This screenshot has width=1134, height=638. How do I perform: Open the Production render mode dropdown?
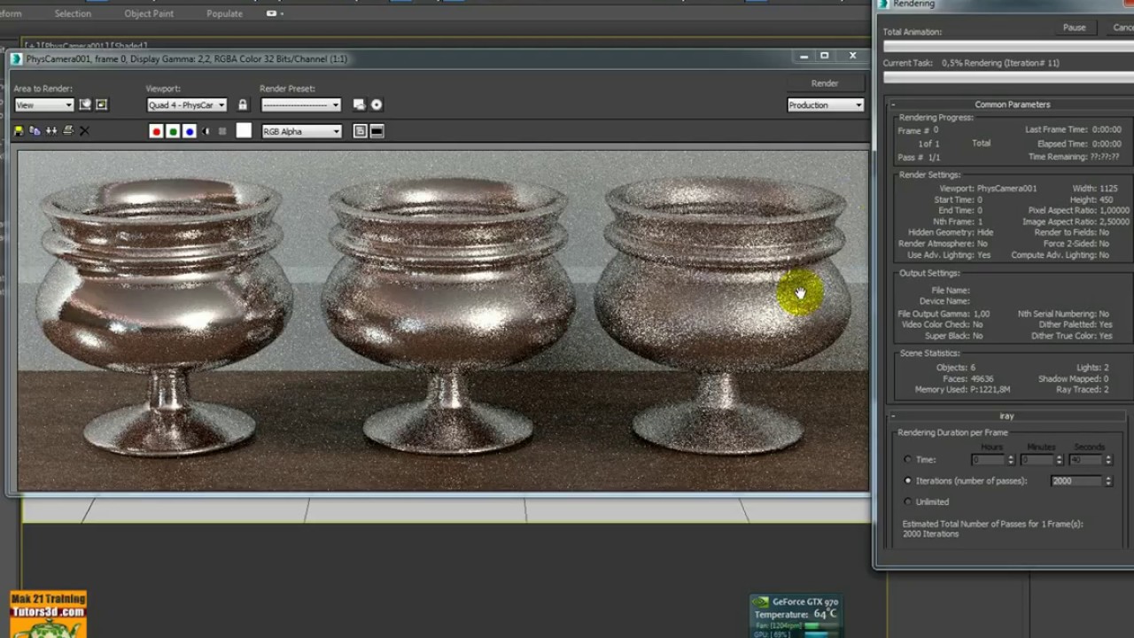(825, 105)
